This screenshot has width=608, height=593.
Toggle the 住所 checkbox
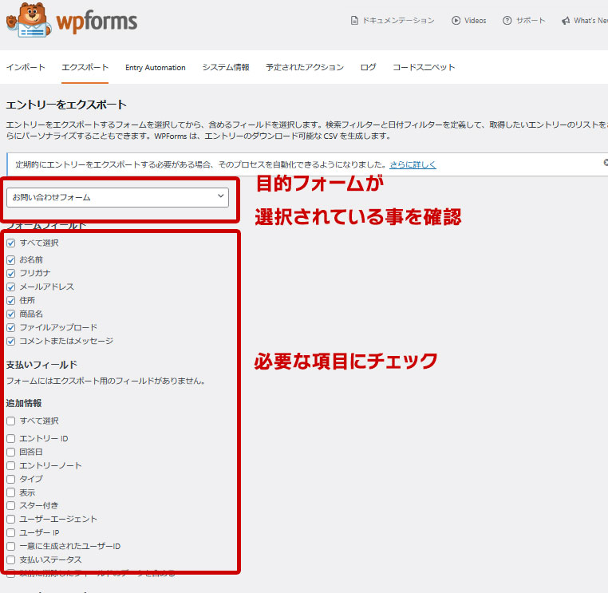tap(11, 301)
